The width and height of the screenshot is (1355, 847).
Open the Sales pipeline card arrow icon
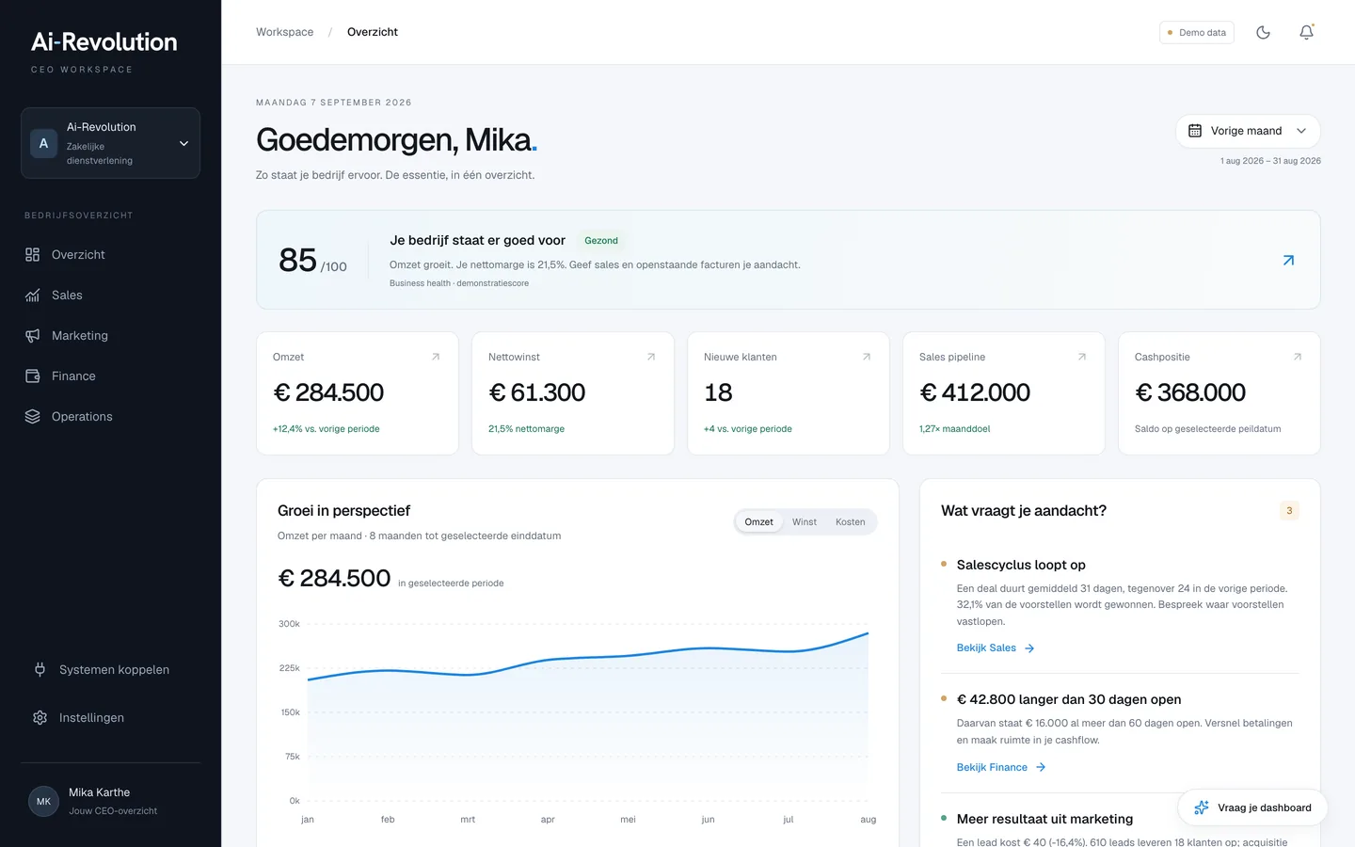point(1082,357)
